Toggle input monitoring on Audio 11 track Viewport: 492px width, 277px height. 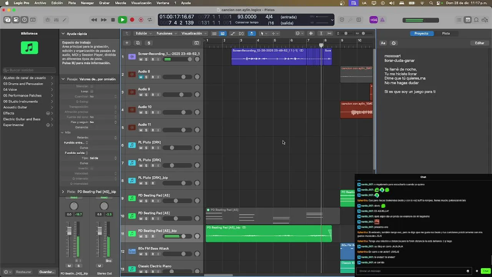158,130
